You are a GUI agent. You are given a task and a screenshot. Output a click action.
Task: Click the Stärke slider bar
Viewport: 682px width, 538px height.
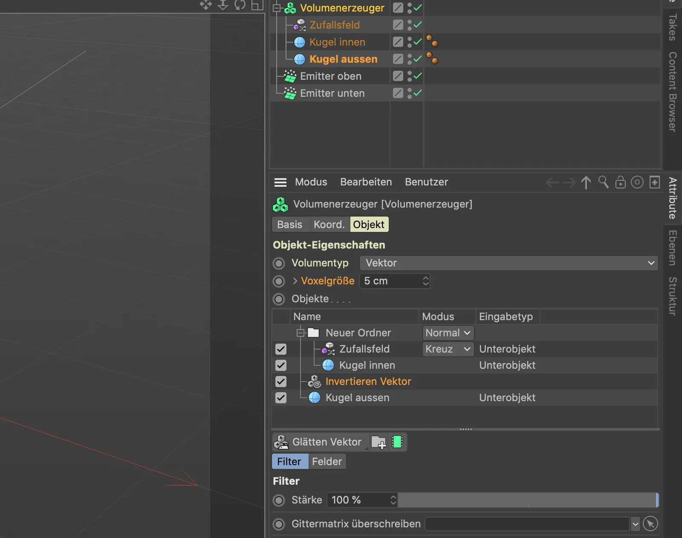pos(528,500)
